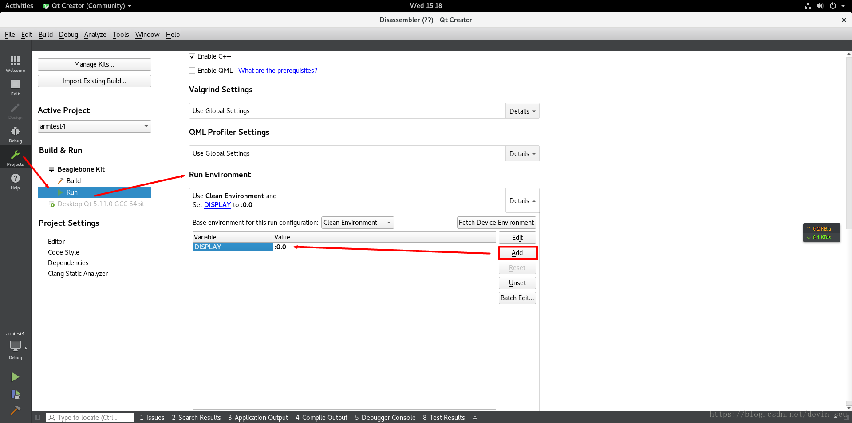Open the Issues output pane

(x=152, y=418)
